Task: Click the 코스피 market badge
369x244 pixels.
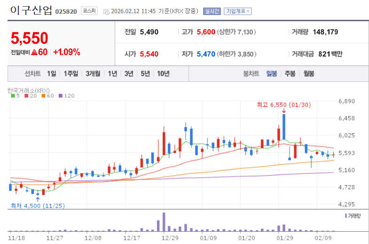Action: click(x=89, y=11)
